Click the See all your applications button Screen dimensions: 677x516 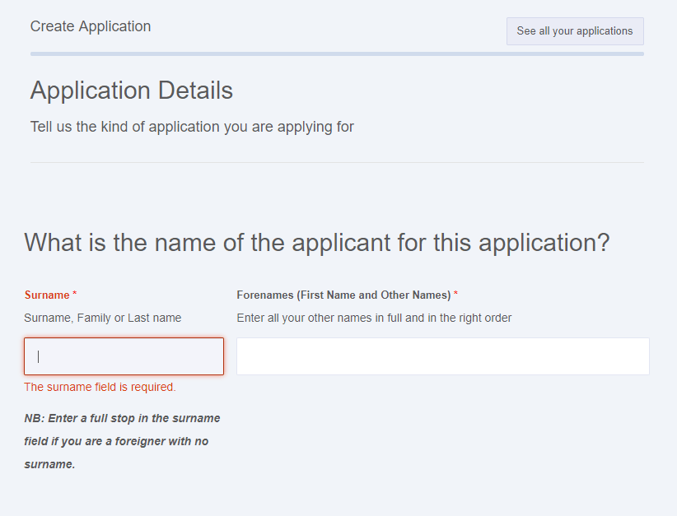click(x=574, y=31)
